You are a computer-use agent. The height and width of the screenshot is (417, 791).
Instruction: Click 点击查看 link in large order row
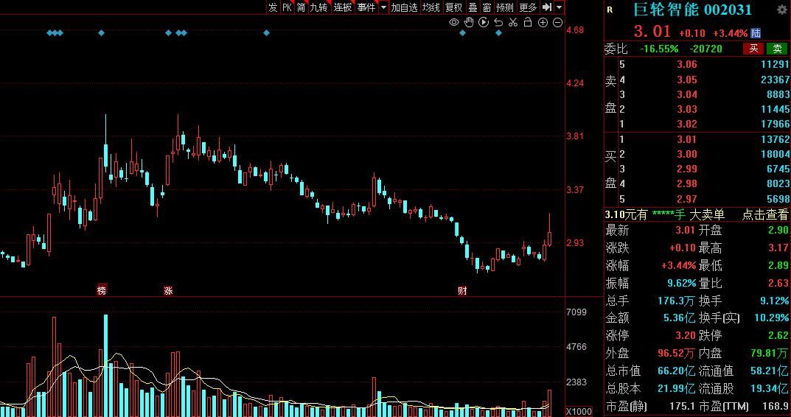point(764,215)
